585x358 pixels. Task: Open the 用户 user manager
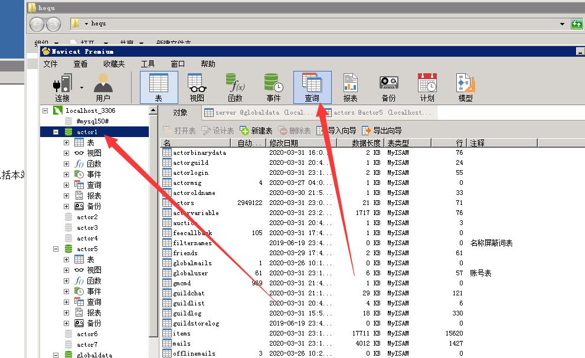[103, 87]
